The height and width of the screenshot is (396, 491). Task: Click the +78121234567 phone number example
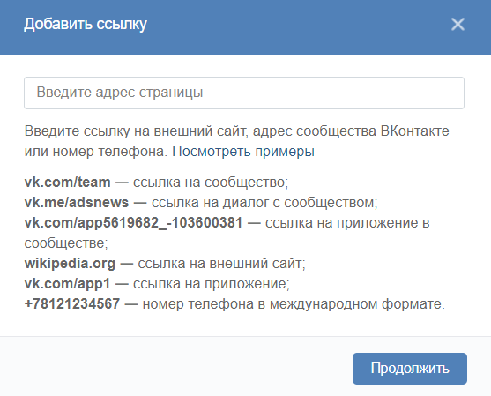click(x=72, y=304)
